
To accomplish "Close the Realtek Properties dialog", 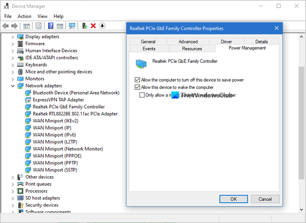I will click(276, 28).
